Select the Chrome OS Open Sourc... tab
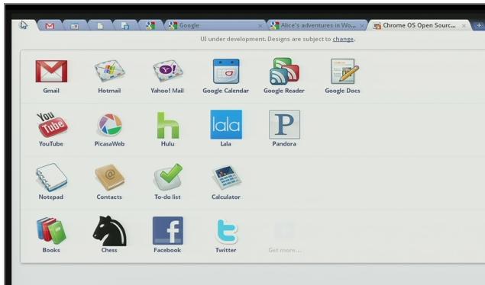Image resolution: width=485 pixels, height=285 pixels. [419, 26]
